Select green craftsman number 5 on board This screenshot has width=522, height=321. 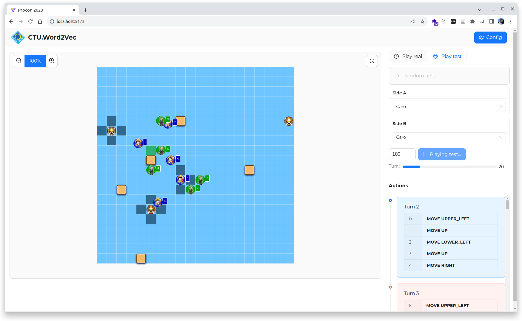(x=200, y=180)
